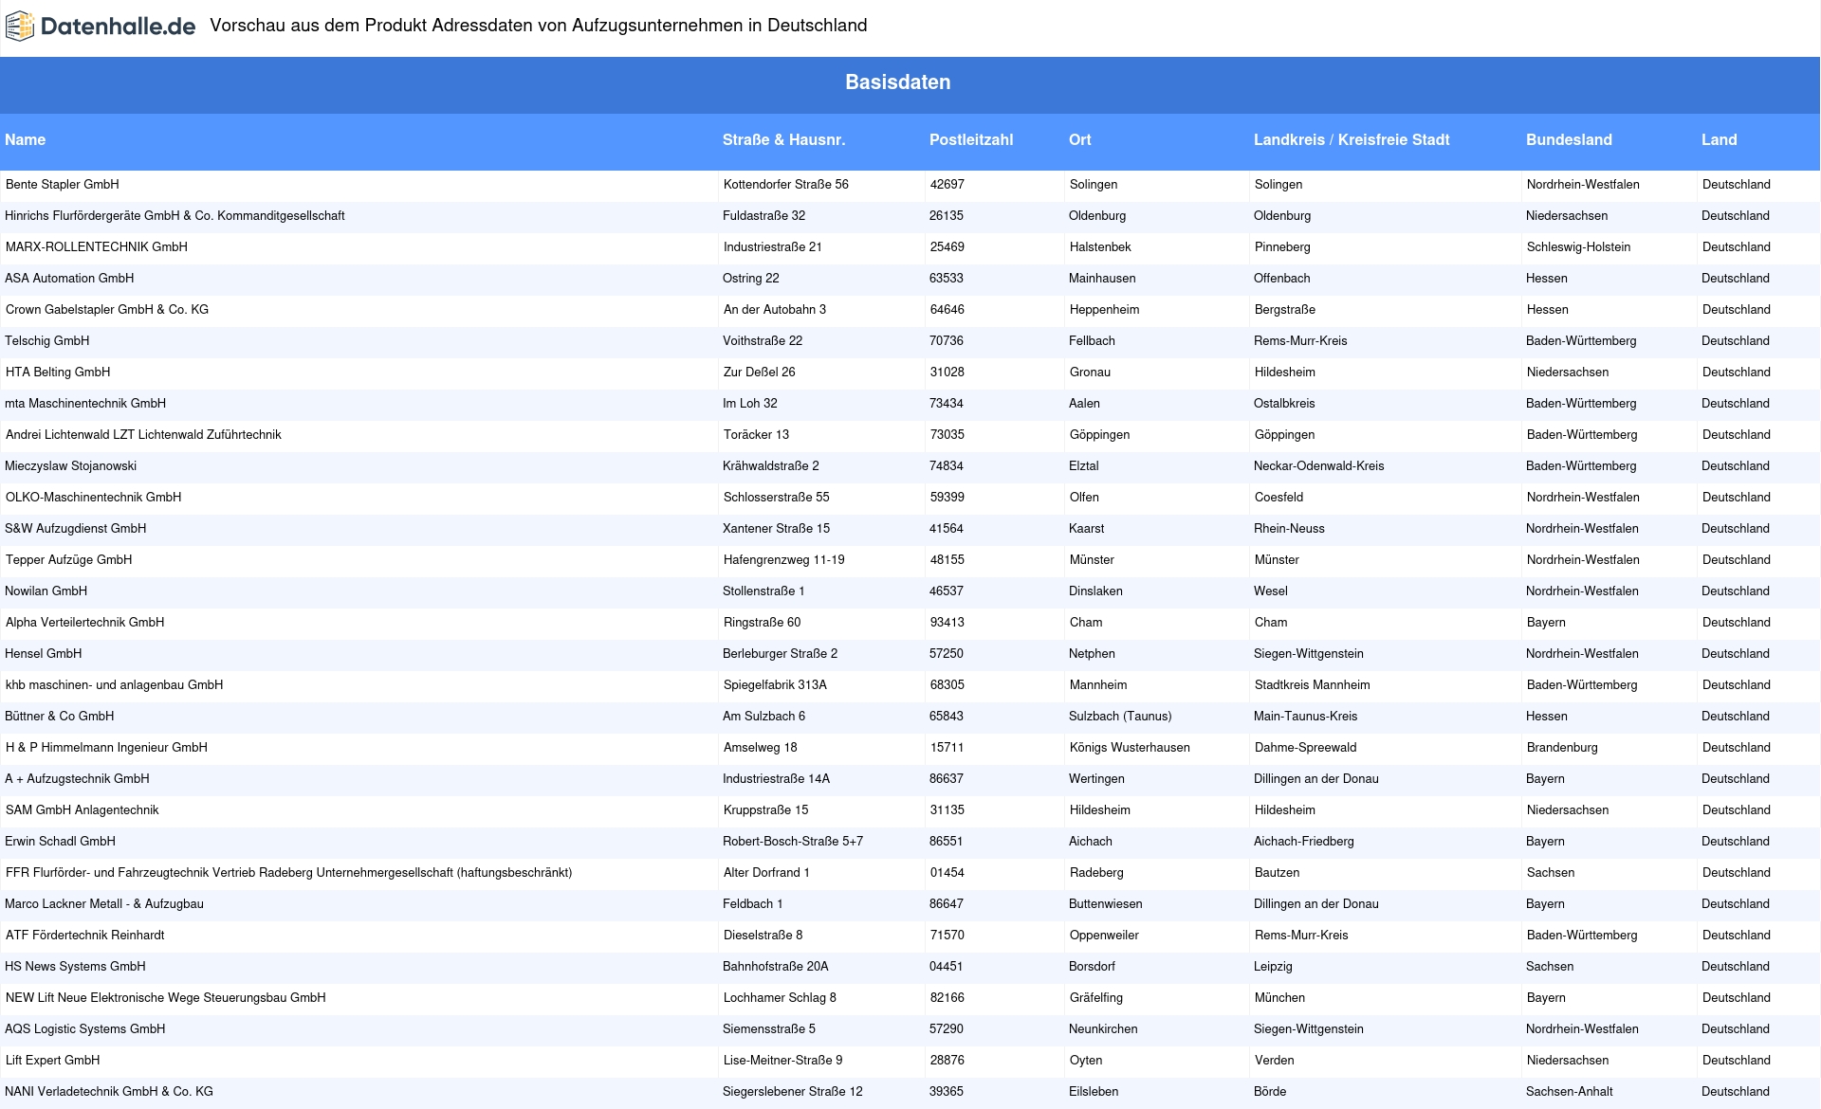Click street cell Kottendorfer Straße 56
1821x1109 pixels.
(786, 185)
